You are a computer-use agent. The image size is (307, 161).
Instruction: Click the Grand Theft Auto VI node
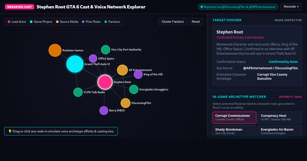point(75,64)
